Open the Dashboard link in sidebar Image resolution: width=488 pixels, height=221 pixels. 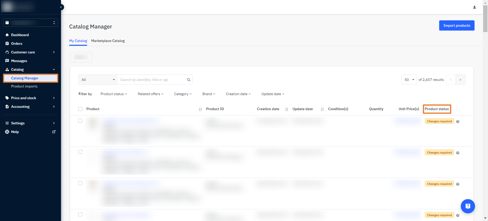(x=20, y=35)
